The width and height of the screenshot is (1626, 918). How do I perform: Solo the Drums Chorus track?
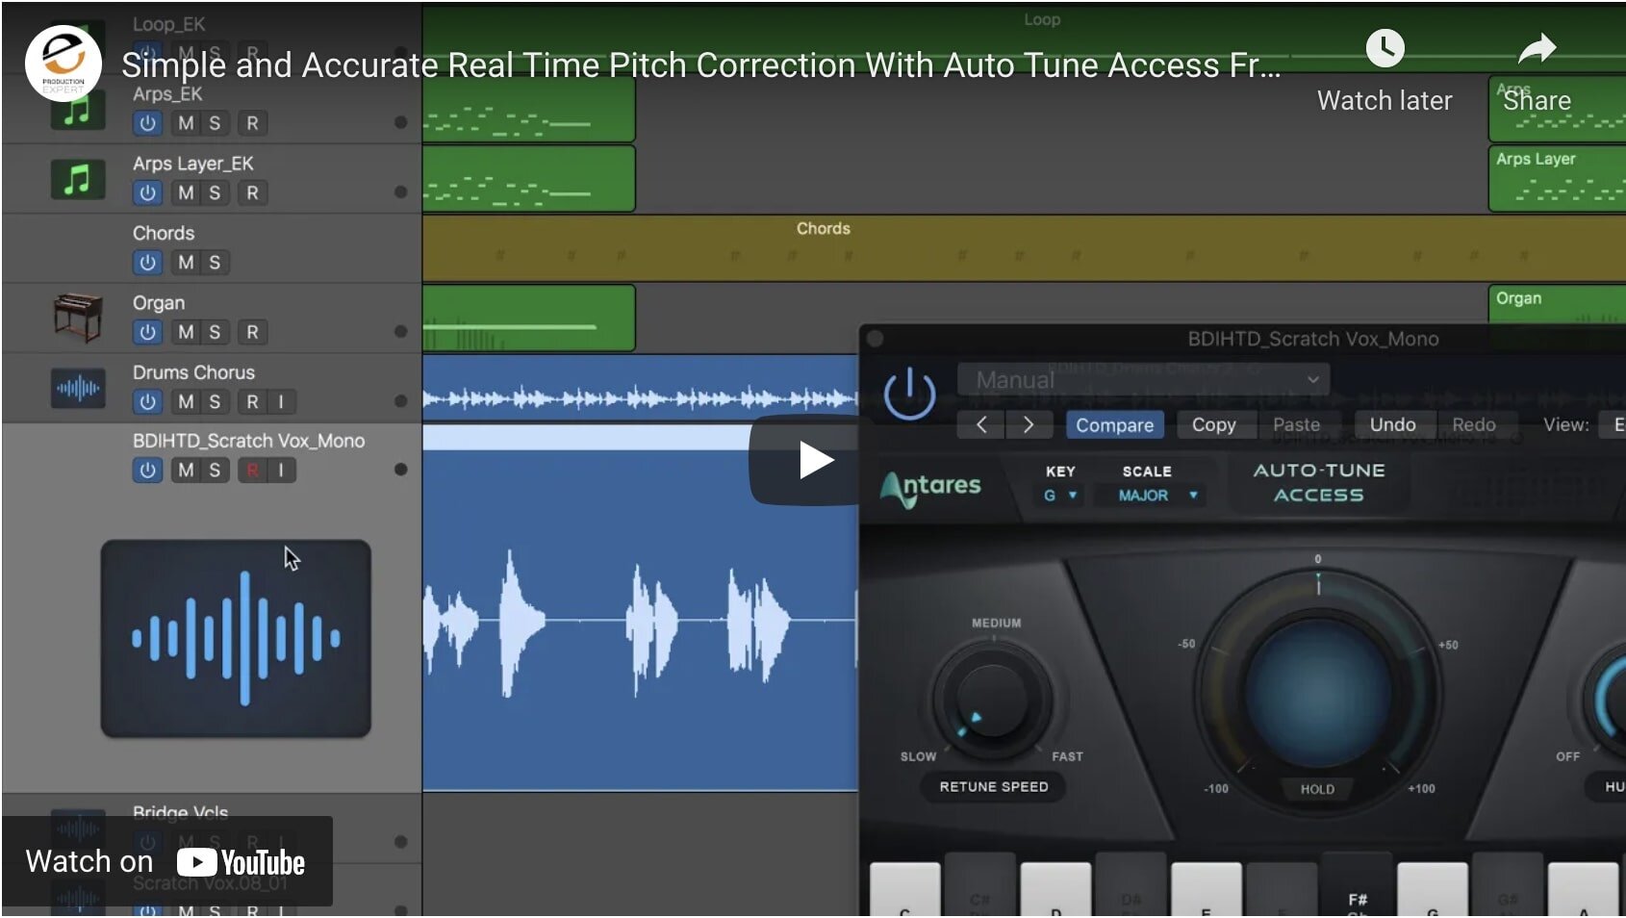point(215,401)
